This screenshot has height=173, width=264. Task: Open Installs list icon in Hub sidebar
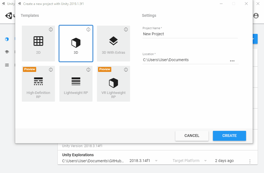(x=7, y=65)
